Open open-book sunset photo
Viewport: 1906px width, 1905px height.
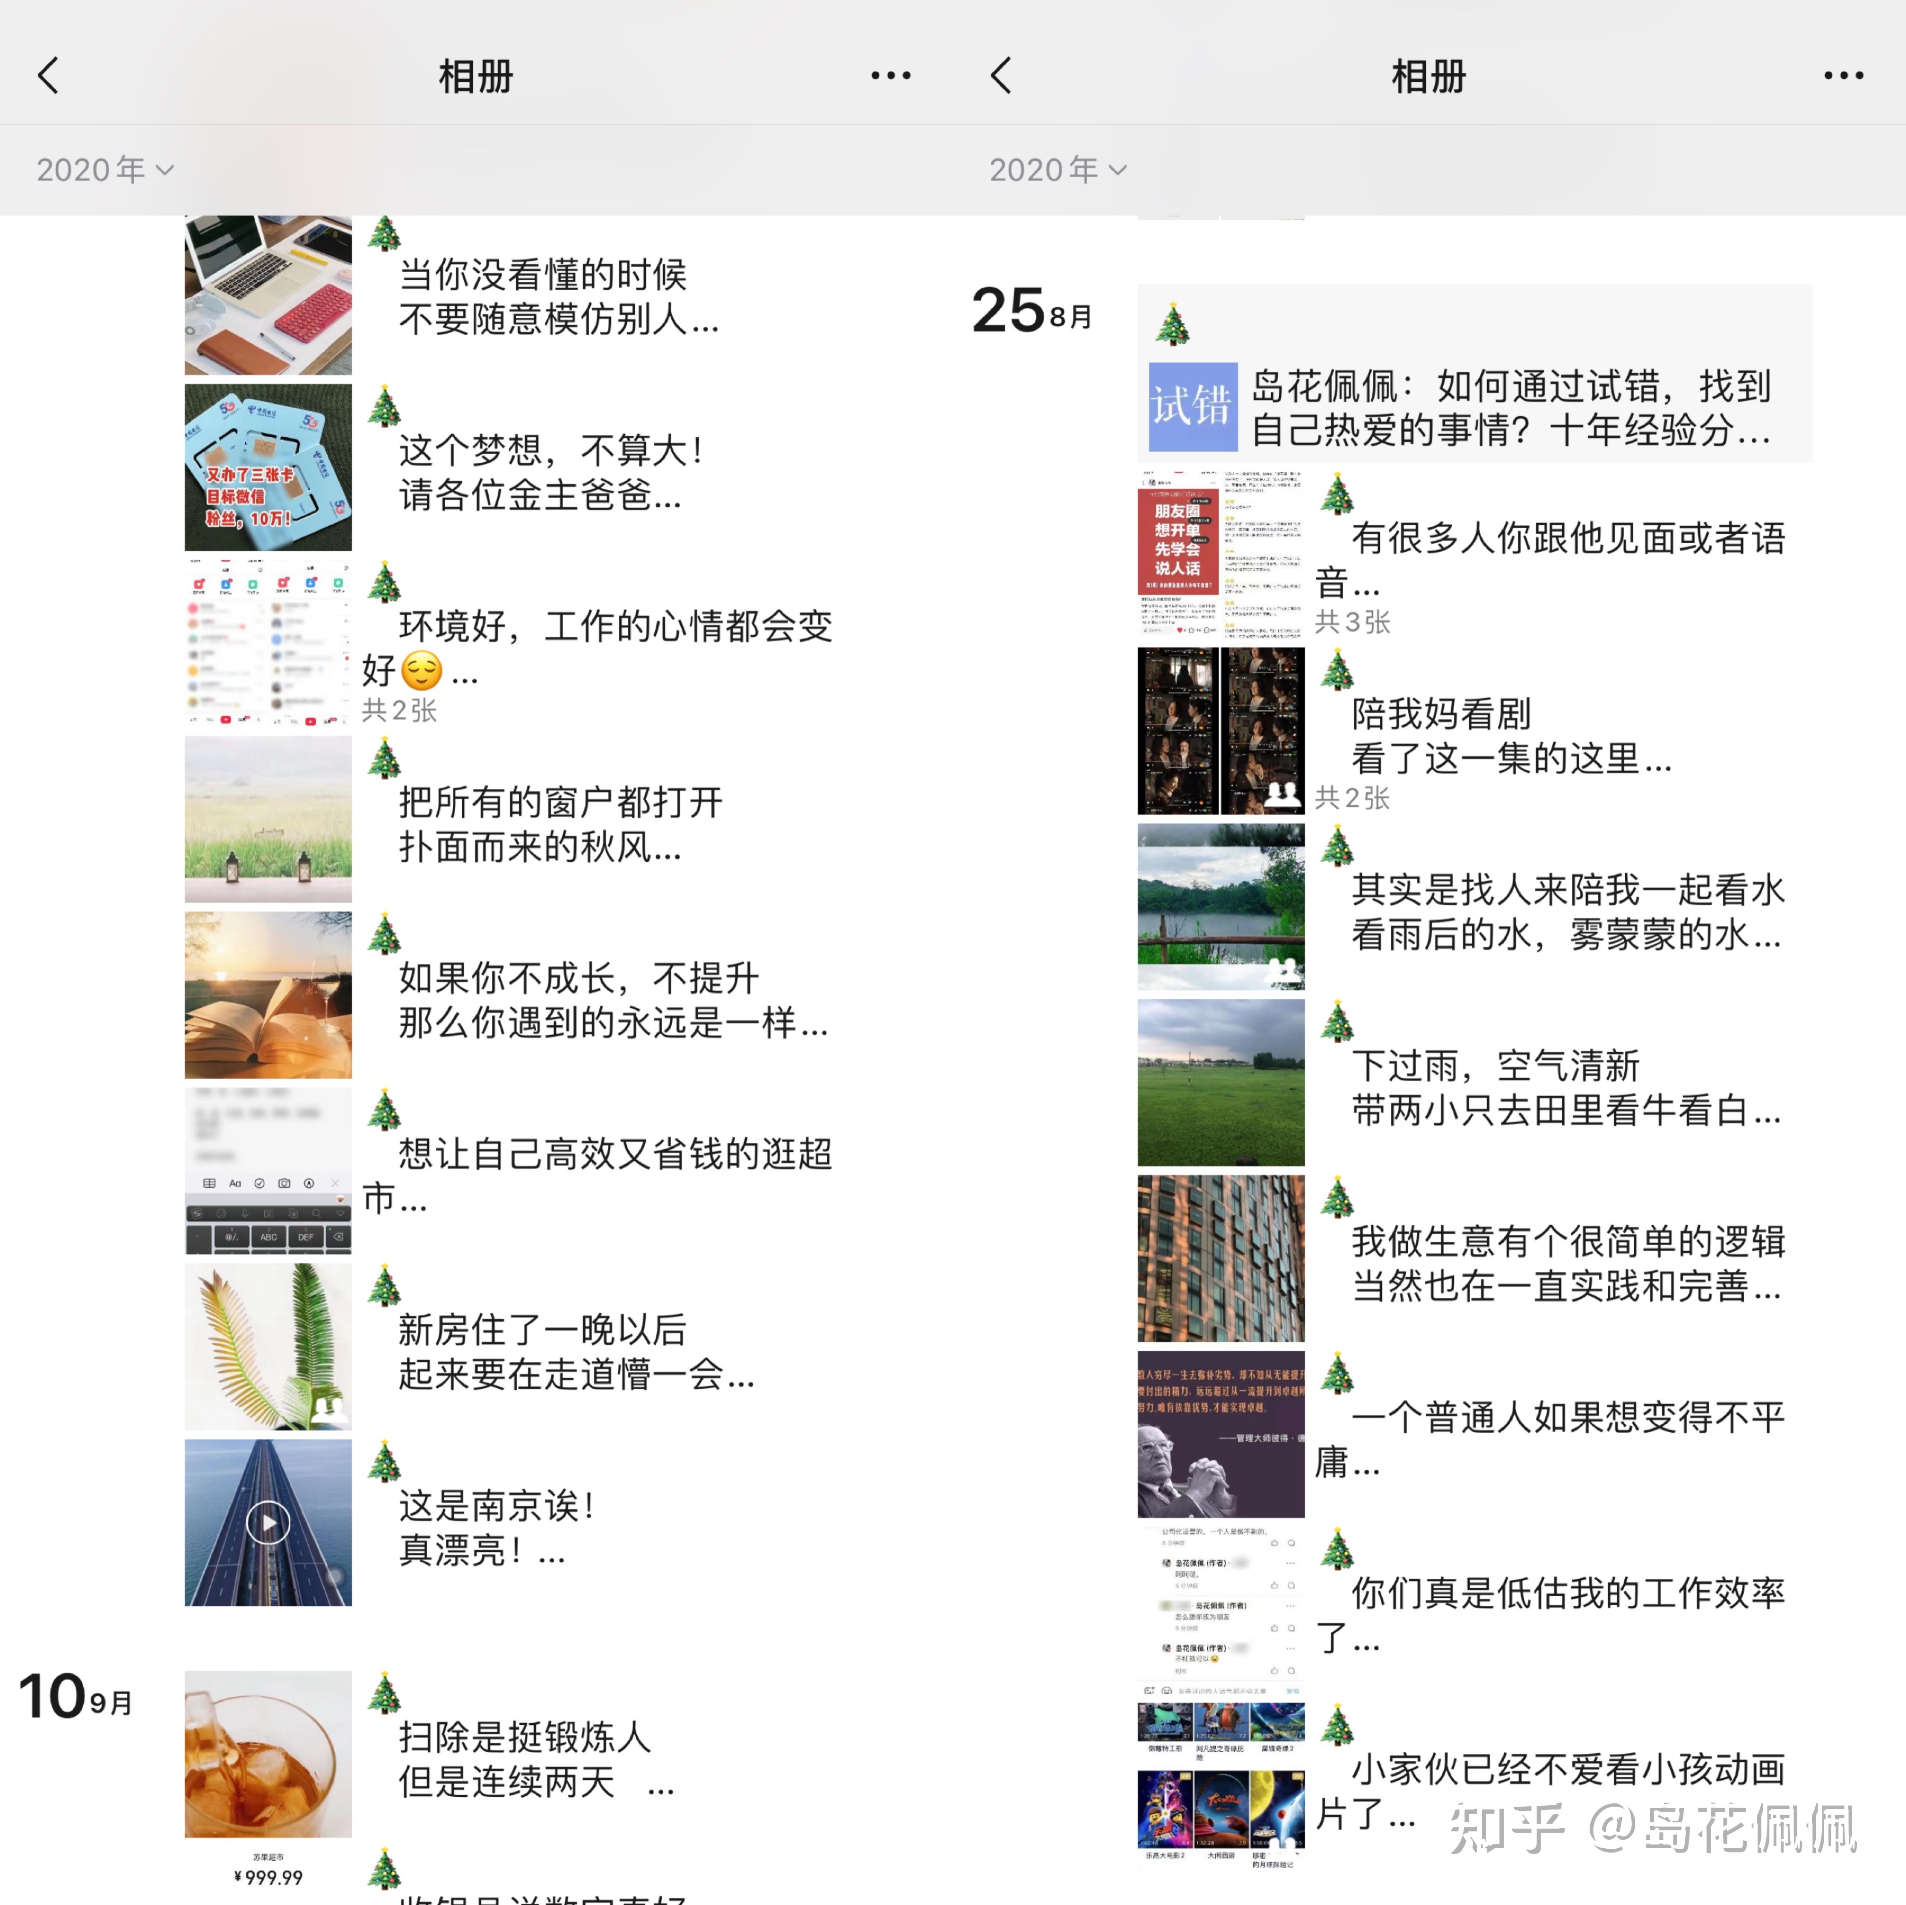tap(269, 995)
